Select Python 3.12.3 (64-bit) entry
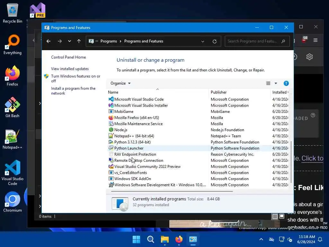 tap(198, 142)
